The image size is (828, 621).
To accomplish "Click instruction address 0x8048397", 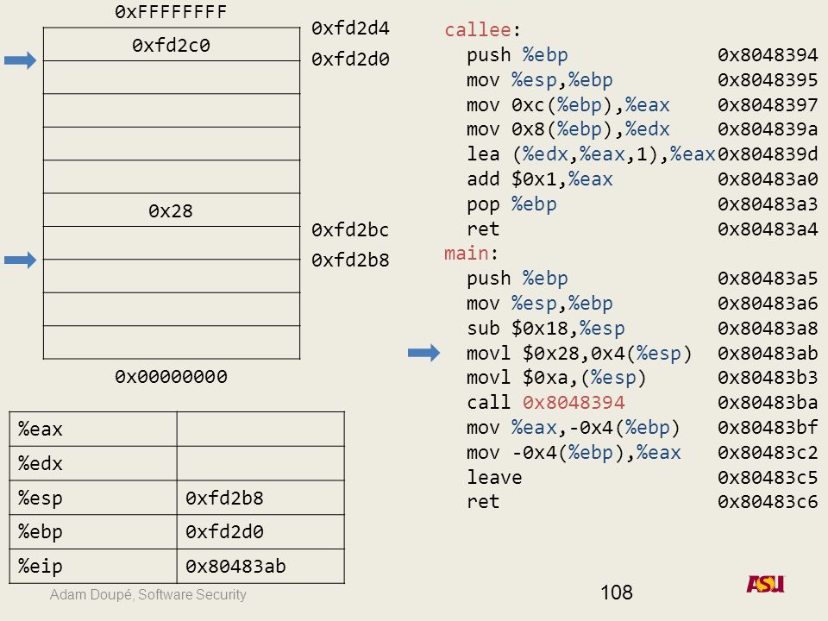I will (x=768, y=104).
